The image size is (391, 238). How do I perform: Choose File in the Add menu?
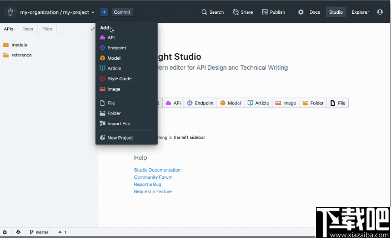click(x=127, y=103)
